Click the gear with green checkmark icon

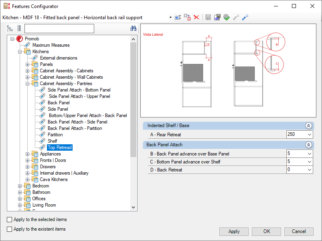(x=227, y=18)
